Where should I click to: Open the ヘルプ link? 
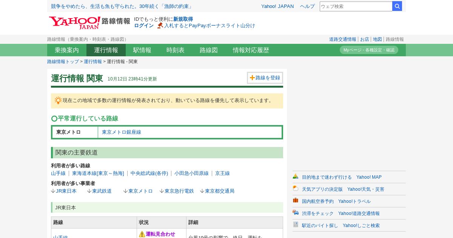tap(307, 6)
